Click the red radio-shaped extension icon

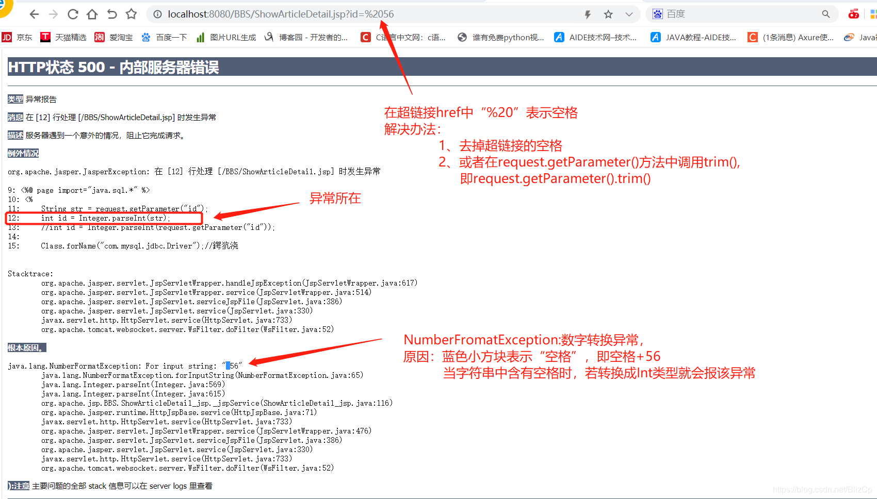tap(854, 14)
